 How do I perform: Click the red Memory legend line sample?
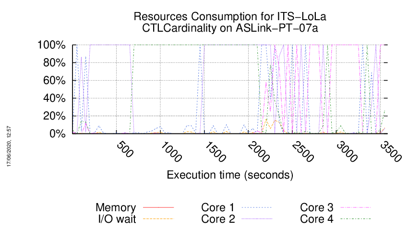(158, 207)
